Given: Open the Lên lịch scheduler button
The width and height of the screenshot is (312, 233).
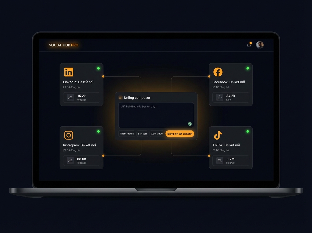Looking at the screenshot, I should tap(142, 134).
